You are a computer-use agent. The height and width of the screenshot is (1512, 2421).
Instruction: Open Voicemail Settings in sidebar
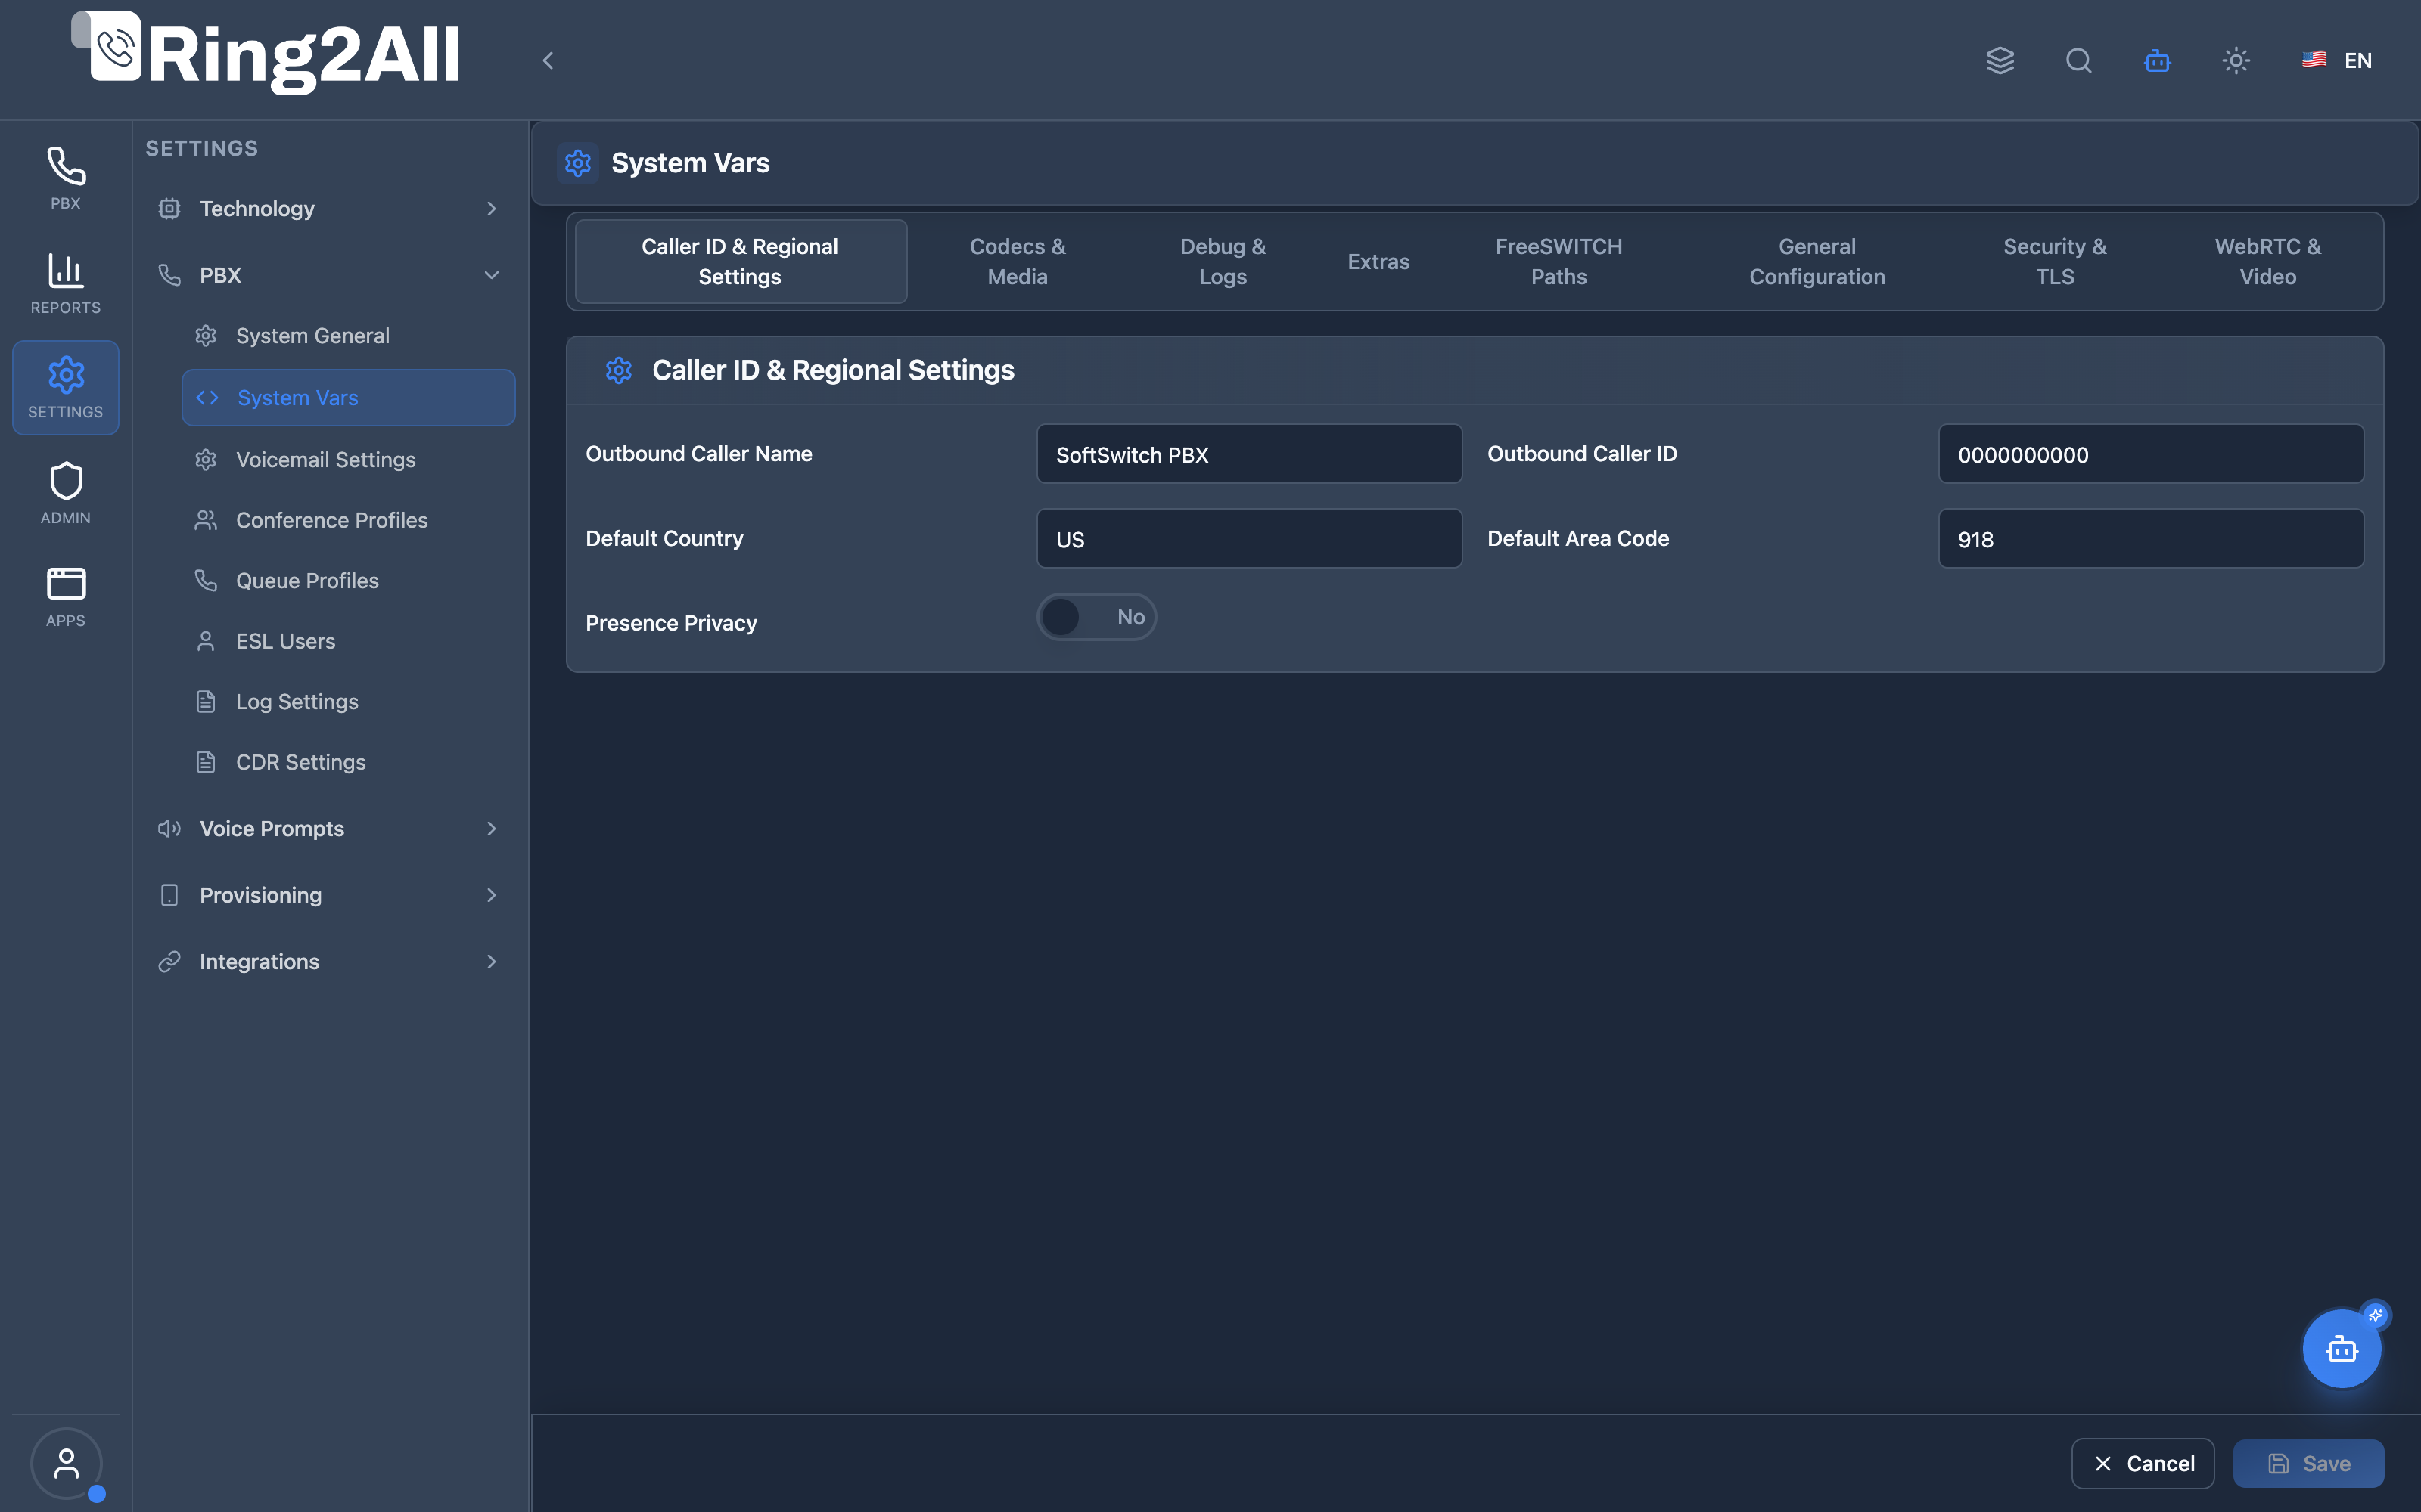pos(348,459)
